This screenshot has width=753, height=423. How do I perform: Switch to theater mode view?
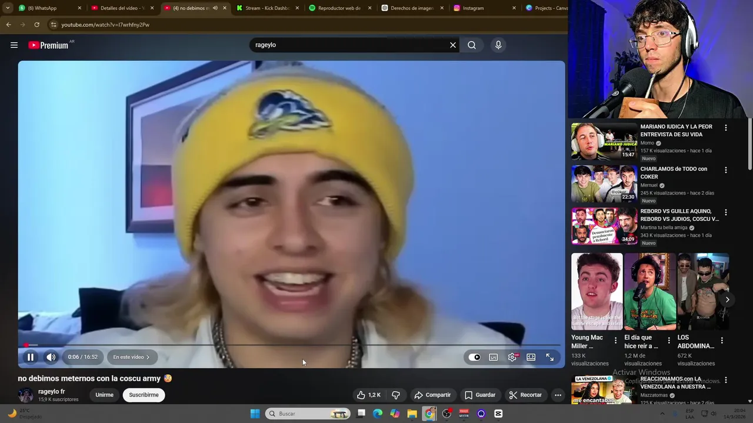point(531,357)
